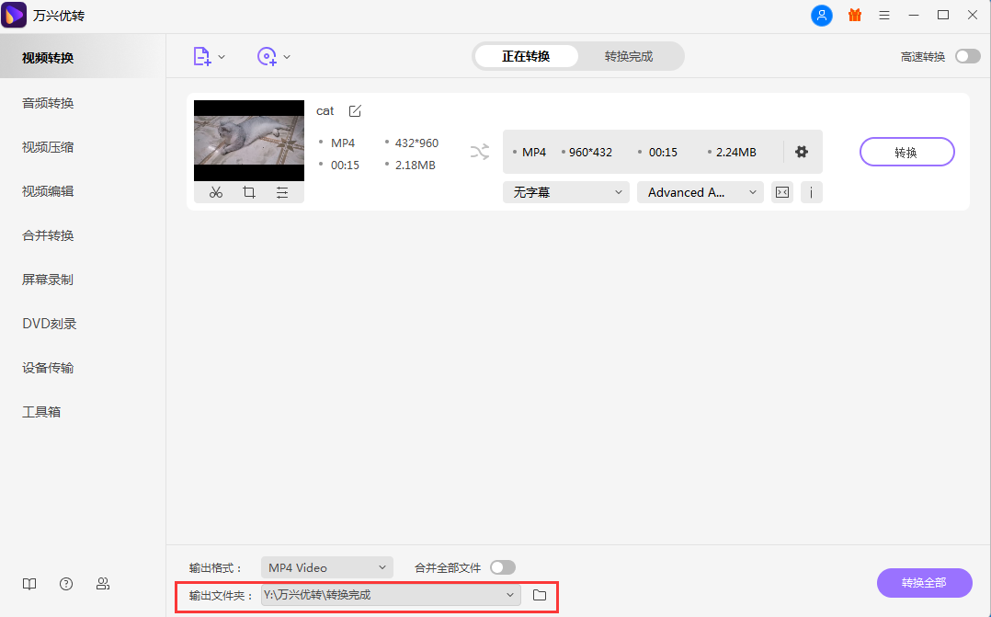Open the 工具箱 sidebar section
Screen dimensions: 991x617
(x=41, y=411)
